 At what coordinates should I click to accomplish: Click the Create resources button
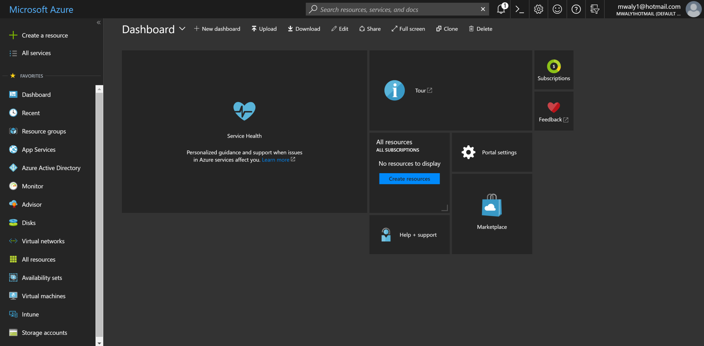(409, 179)
